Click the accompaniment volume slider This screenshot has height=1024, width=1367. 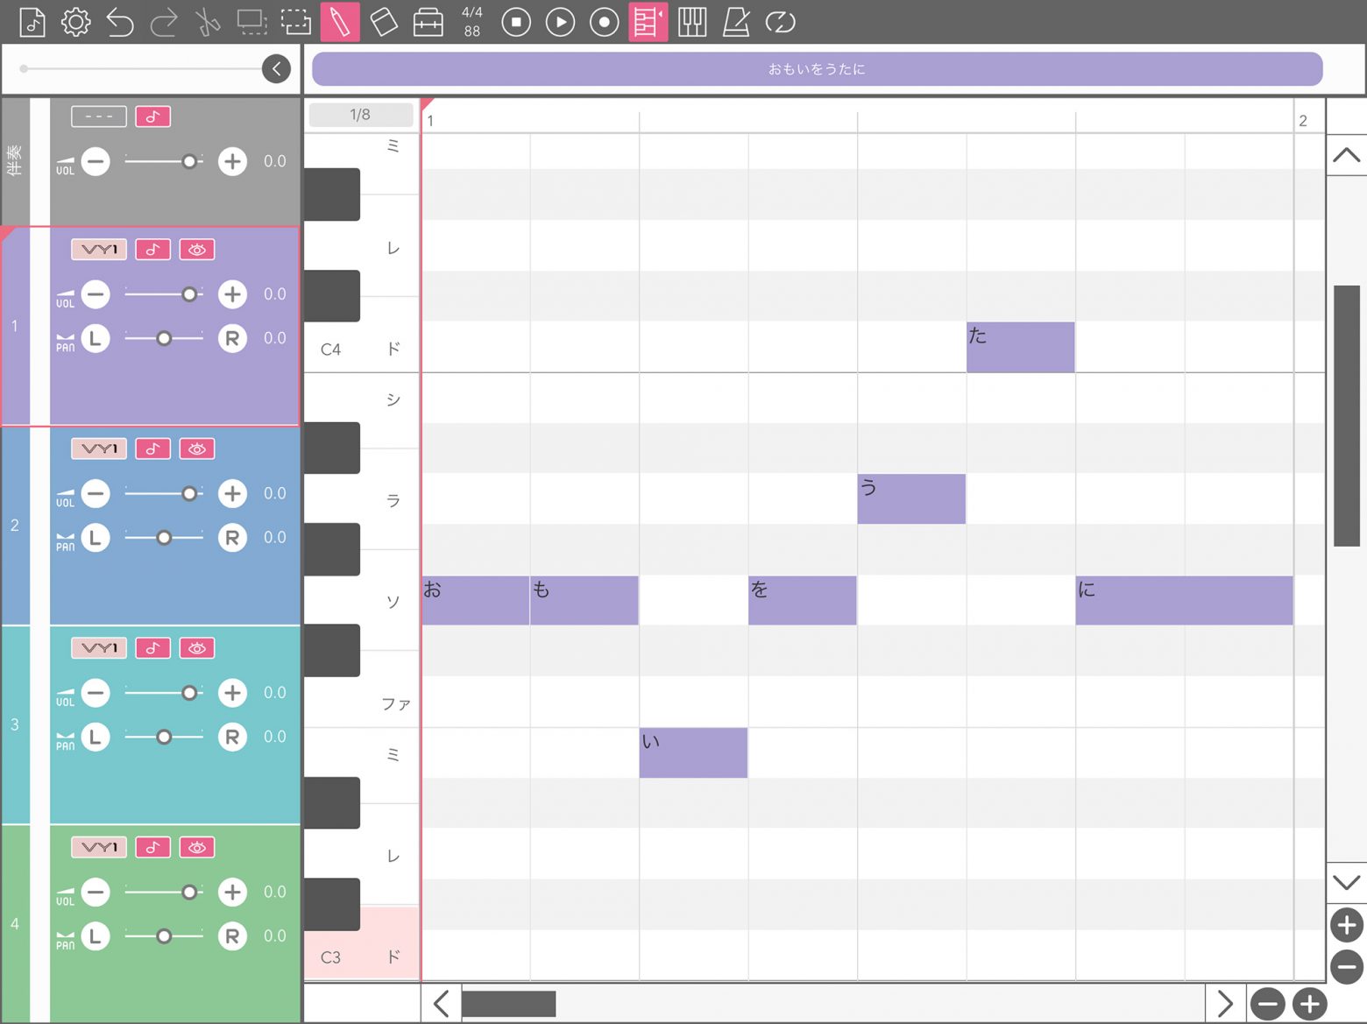coord(164,161)
